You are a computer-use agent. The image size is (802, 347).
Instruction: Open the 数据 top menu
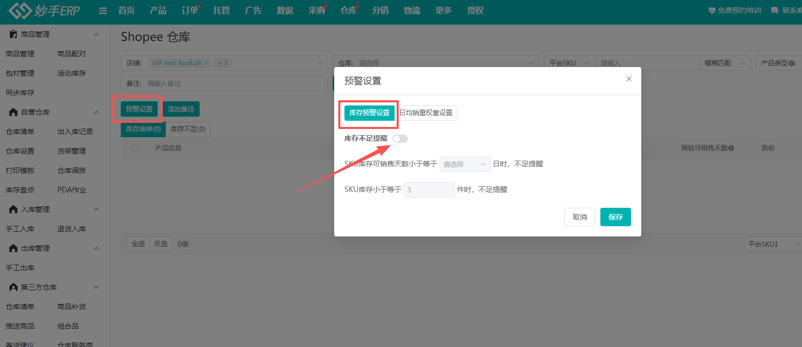pyautogui.click(x=285, y=11)
